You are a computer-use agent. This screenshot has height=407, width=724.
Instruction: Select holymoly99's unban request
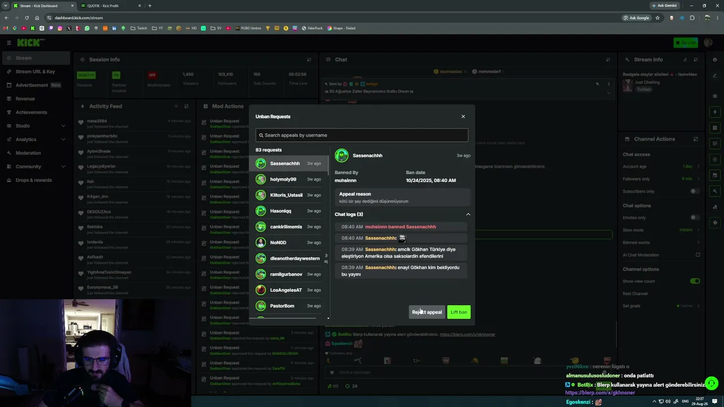pyautogui.click(x=288, y=179)
